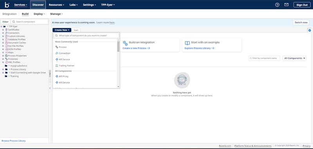This screenshot has height=149, width=313.
Task: Open the Services menu
Action: click(x=21, y=5)
